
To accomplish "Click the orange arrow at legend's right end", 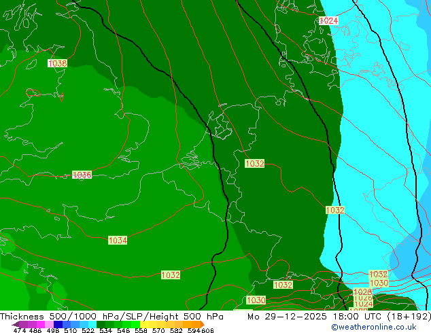I will pyautogui.click(x=203, y=324).
